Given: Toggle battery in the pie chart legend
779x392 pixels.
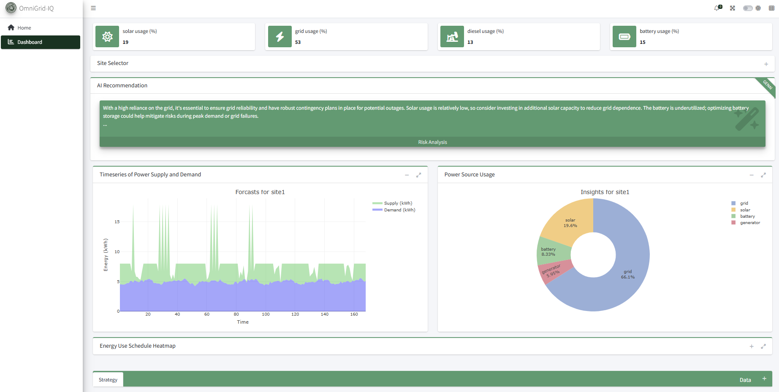Looking at the screenshot, I should click(743, 216).
